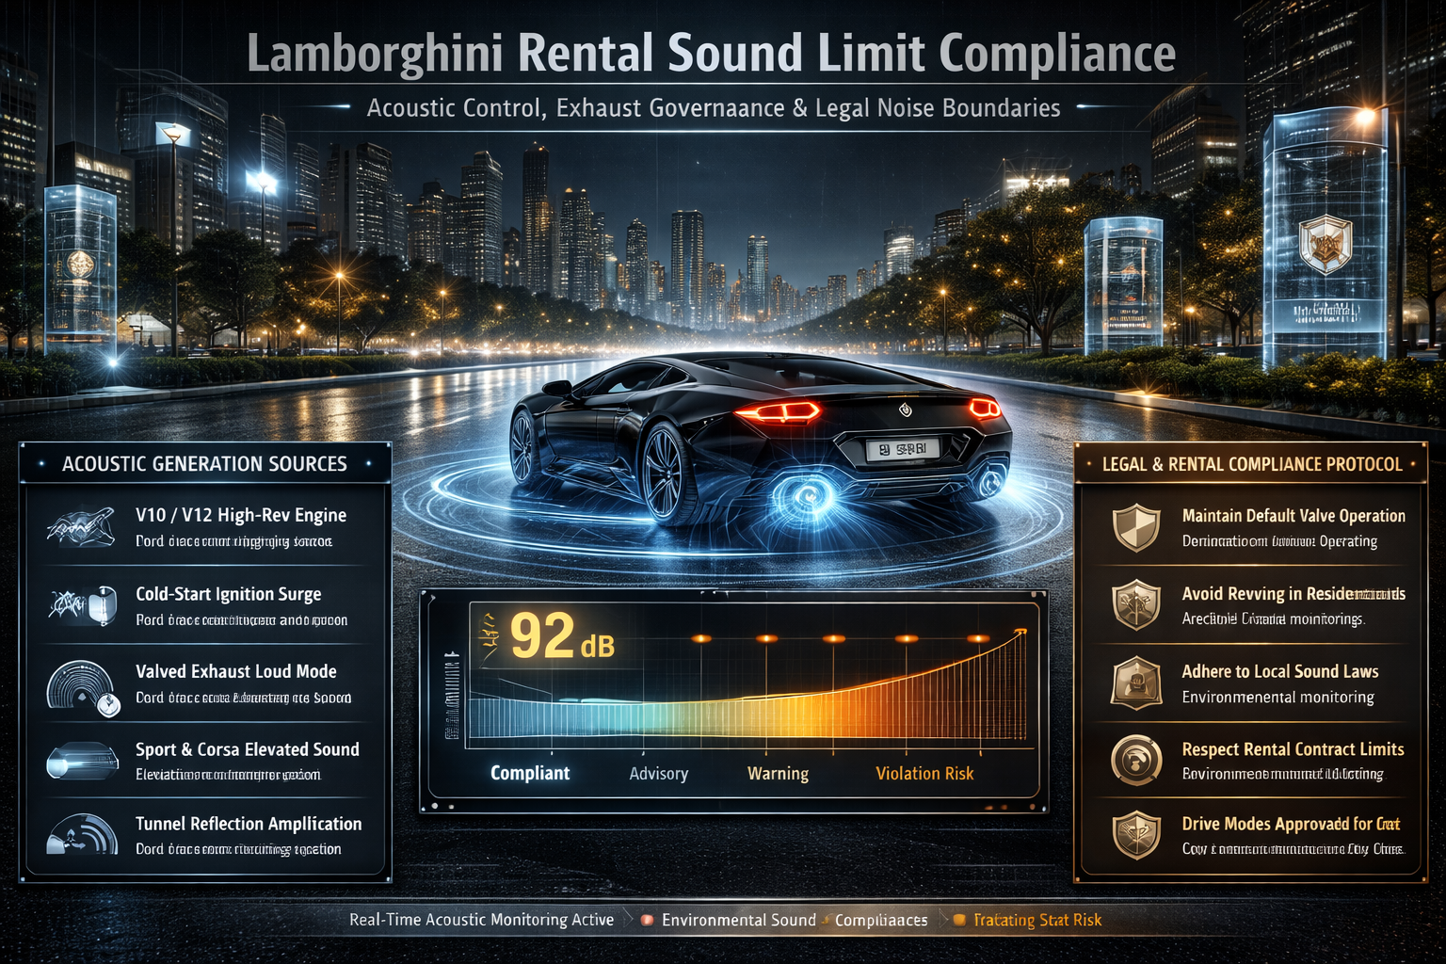Click the Environmental Sound status entry
Image resolution: width=1446 pixels, height=964 pixels.
click(738, 920)
